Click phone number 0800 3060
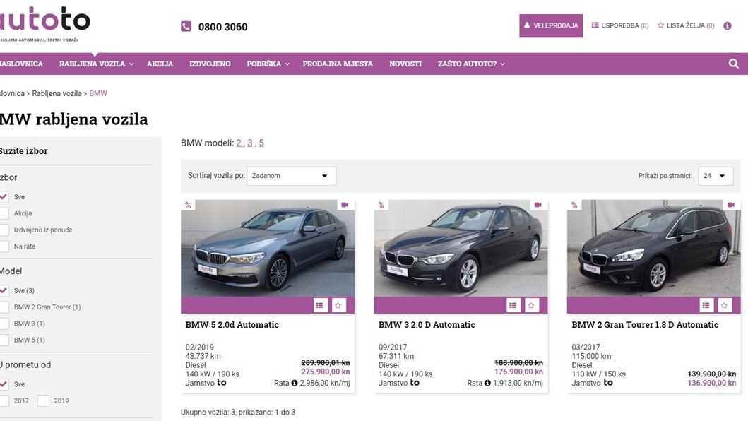The height and width of the screenshot is (421, 748). point(222,27)
